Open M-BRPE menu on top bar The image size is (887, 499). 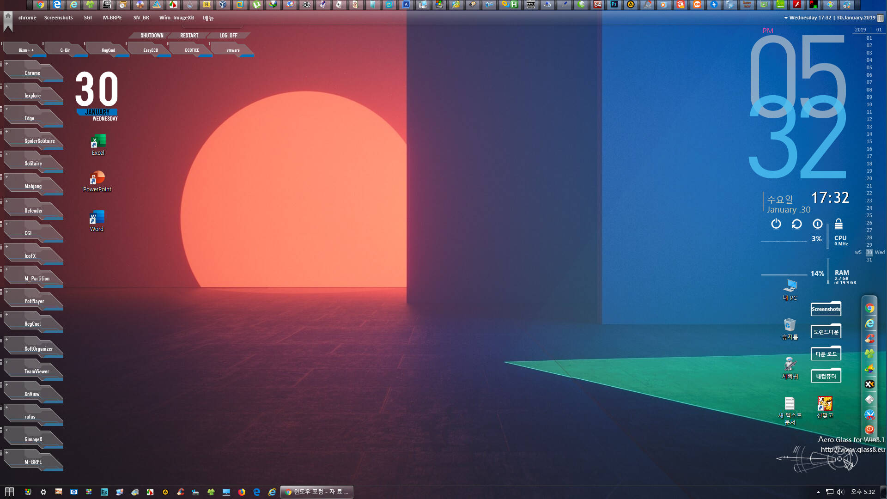coord(112,18)
